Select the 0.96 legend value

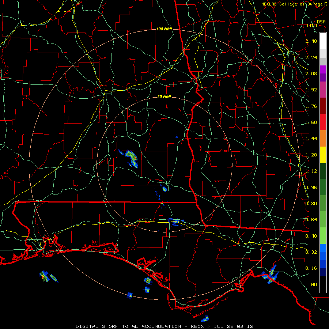click(311, 188)
